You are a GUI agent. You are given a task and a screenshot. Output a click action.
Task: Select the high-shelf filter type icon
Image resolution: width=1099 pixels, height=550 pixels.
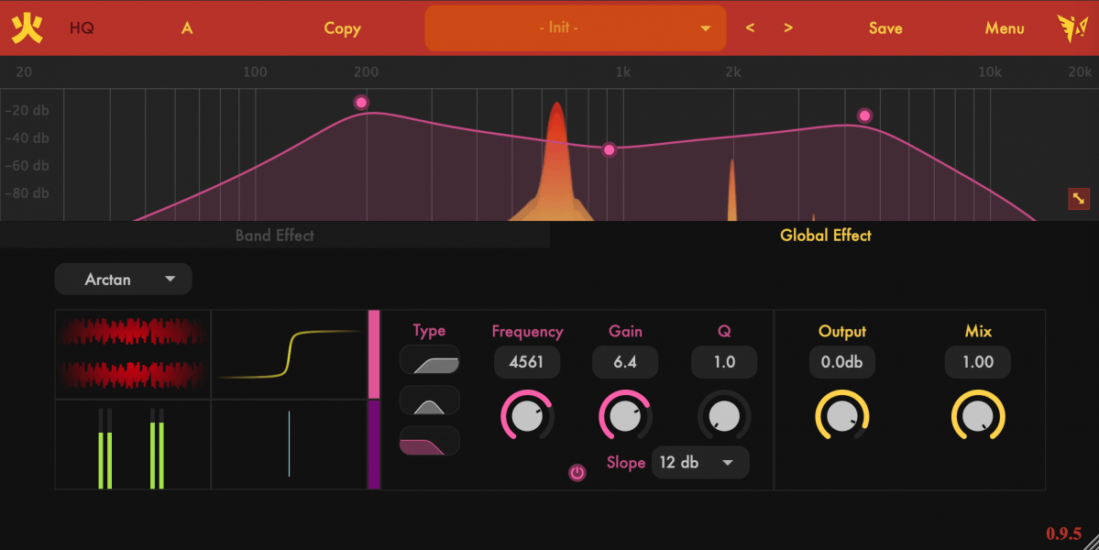[x=430, y=360]
